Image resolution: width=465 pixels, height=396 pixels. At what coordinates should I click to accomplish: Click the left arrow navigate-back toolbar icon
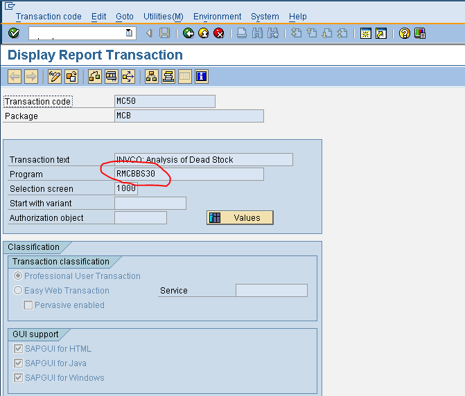coord(15,77)
